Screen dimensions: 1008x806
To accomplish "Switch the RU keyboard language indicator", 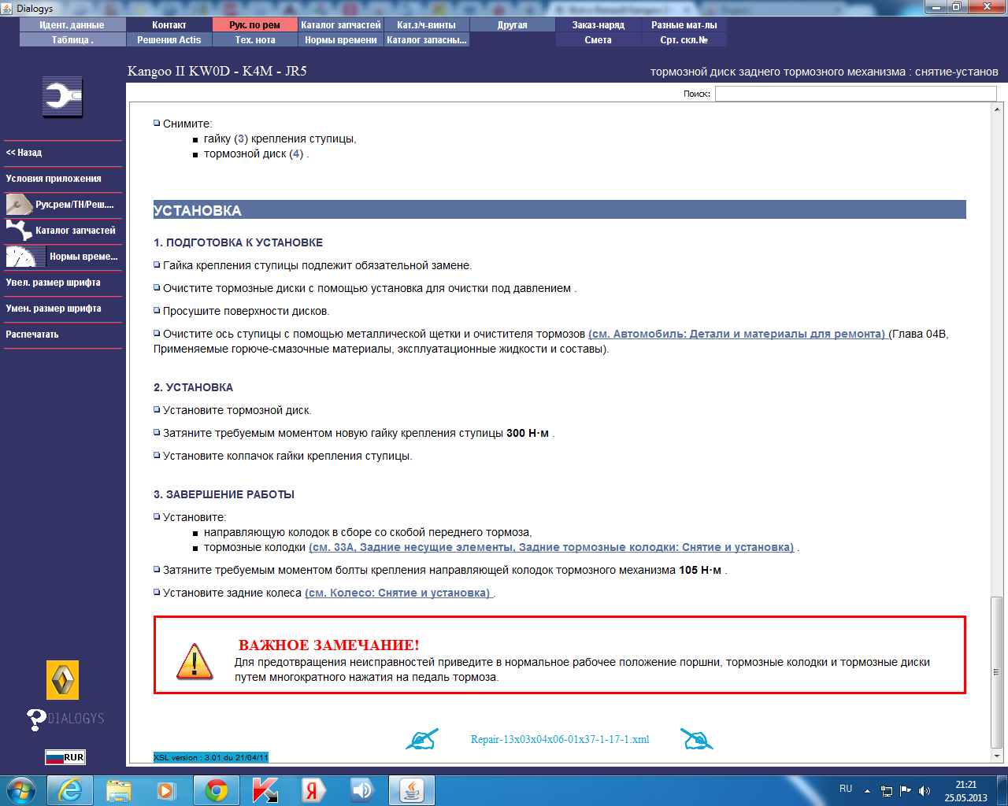I will tap(846, 789).
